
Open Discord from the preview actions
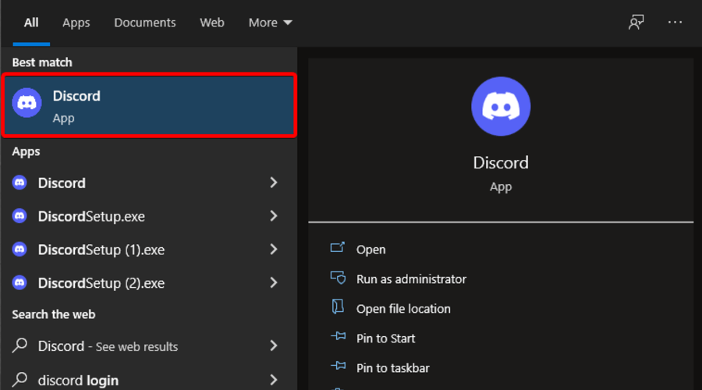pos(370,250)
